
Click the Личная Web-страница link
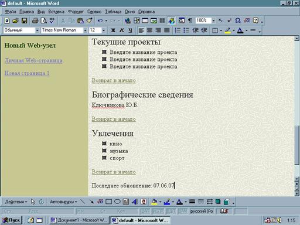pos(33,60)
